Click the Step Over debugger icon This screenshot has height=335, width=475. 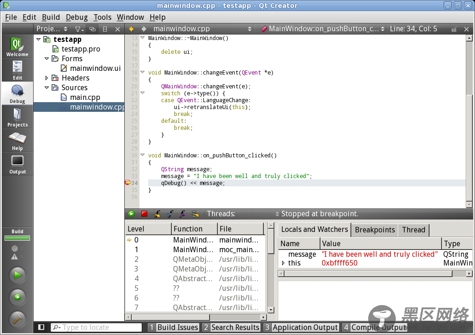(x=157, y=214)
